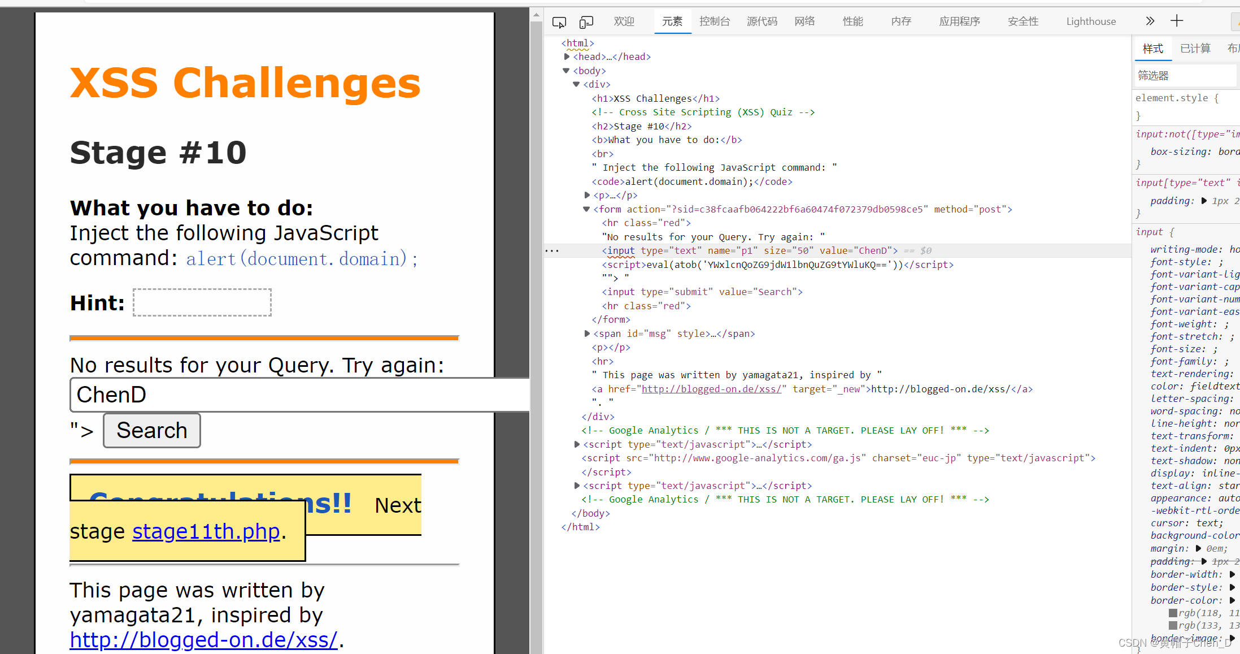Switch to the 已计算 sub-tab
The width and height of the screenshot is (1240, 654).
point(1195,49)
